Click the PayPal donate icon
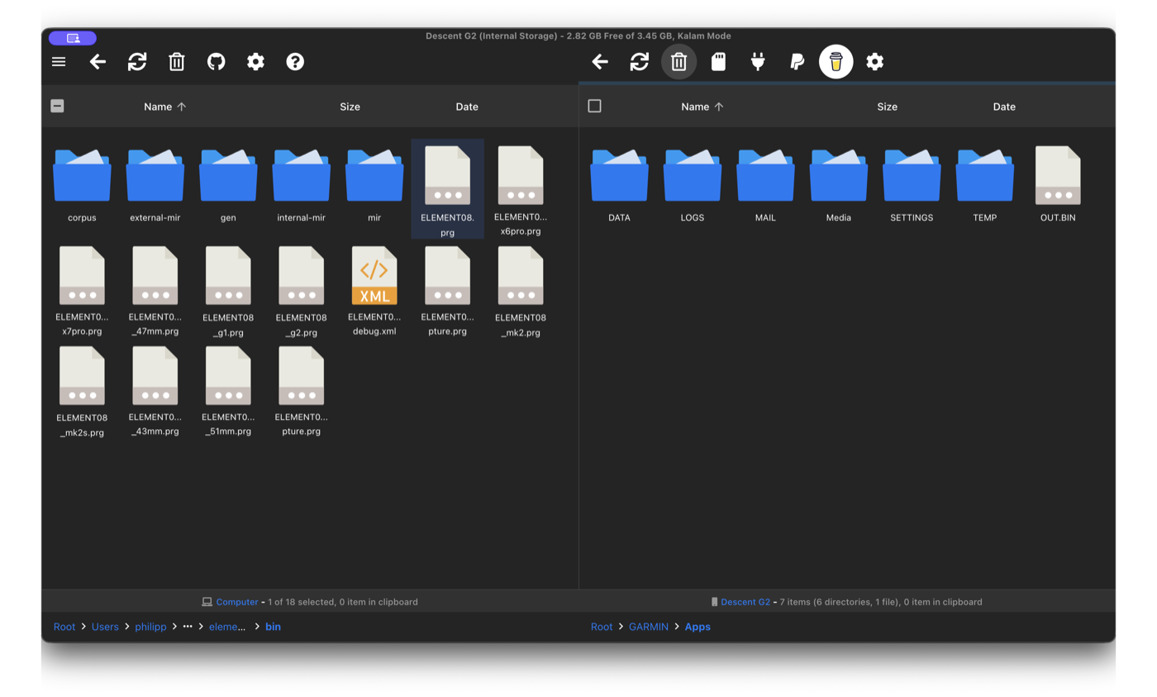The width and height of the screenshot is (1157, 697). (797, 62)
